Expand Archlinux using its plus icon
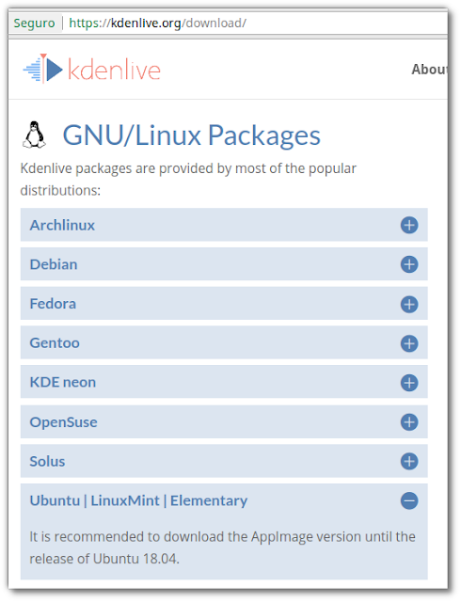 pyautogui.click(x=409, y=225)
